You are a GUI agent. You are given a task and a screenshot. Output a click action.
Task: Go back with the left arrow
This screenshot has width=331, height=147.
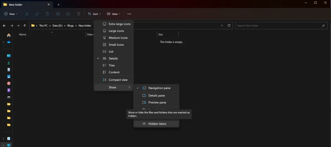click(x=4, y=26)
